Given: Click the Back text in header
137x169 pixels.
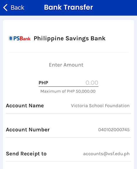Looking at the screenshot, I should [17, 8].
